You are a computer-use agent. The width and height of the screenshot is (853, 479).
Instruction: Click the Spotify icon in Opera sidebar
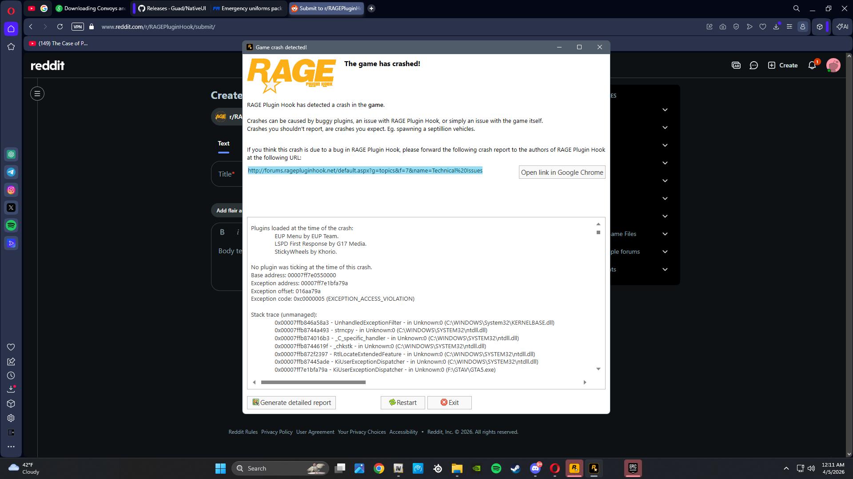pos(11,225)
